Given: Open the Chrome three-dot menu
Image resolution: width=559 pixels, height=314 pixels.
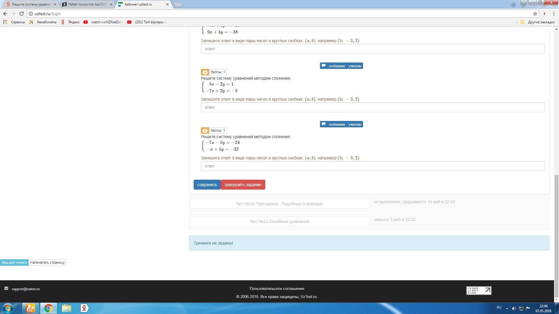Looking at the screenshot, I should tap(554, 14).
